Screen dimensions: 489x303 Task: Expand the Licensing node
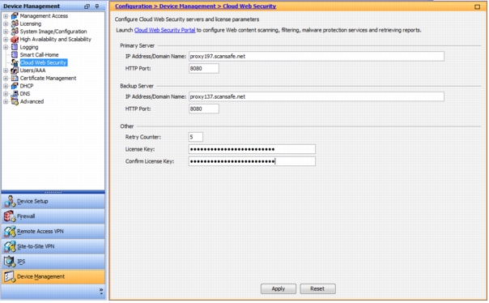coord(6,23)
